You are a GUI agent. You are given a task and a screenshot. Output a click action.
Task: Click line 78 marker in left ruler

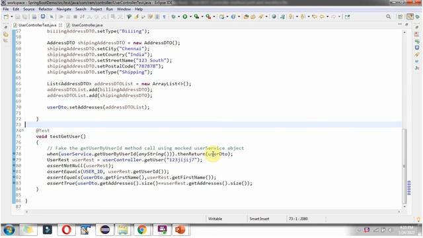point(14,154)
